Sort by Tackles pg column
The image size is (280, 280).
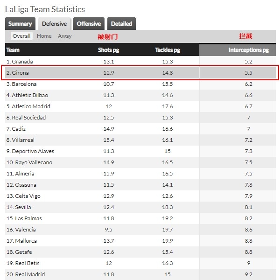168,50
